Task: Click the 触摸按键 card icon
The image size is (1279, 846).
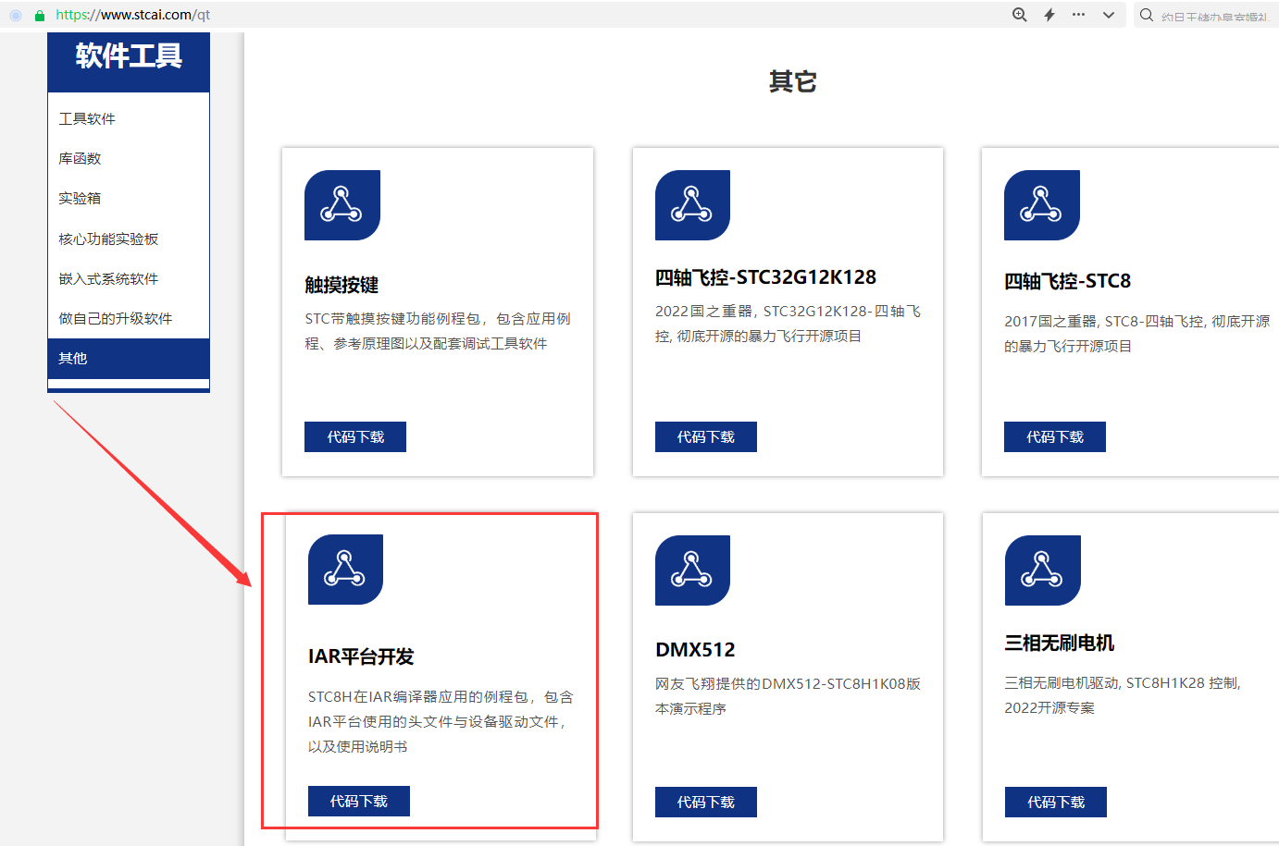Action: click(342, 205)
